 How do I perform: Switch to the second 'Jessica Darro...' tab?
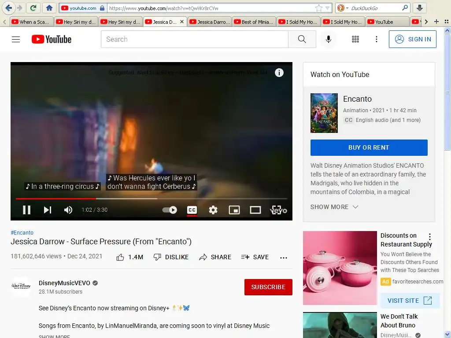[x=210, y=22]
